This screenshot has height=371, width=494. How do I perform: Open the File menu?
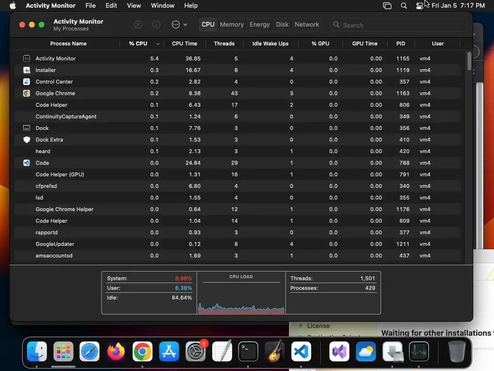(90, 6)
